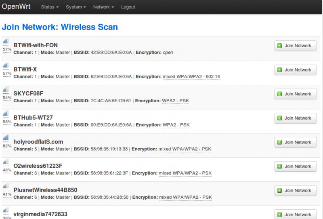323x219 pixels.
Task: Click the mixed WPA/WPA2 - 802.1X encryption text
Action: [191, 77]
